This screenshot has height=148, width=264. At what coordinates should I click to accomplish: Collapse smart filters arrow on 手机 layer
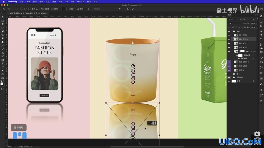(256, 52)
